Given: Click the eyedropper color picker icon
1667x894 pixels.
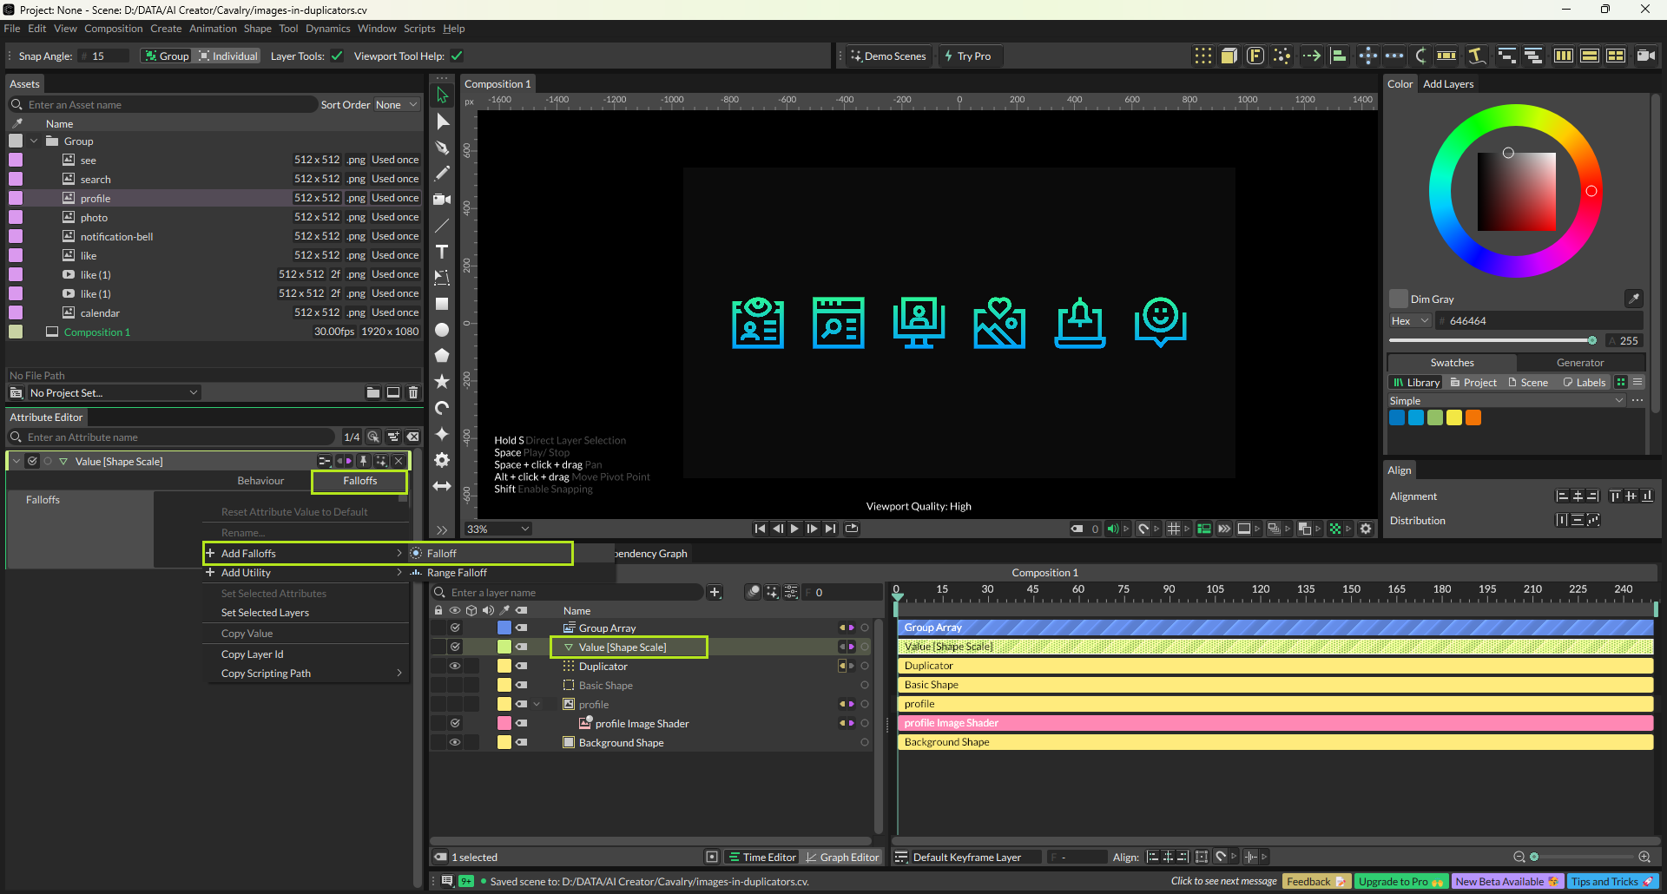Looking at the screenshot, I should point(1633,299).
